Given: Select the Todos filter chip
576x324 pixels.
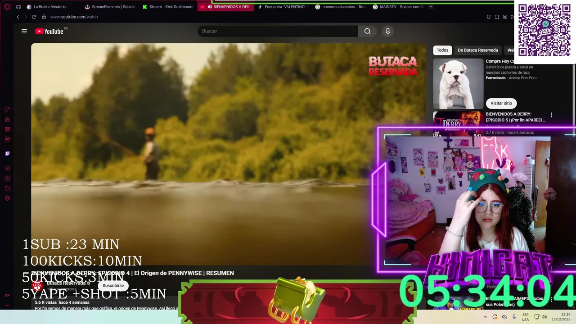Looking at the screenshot, I should 442,50.
